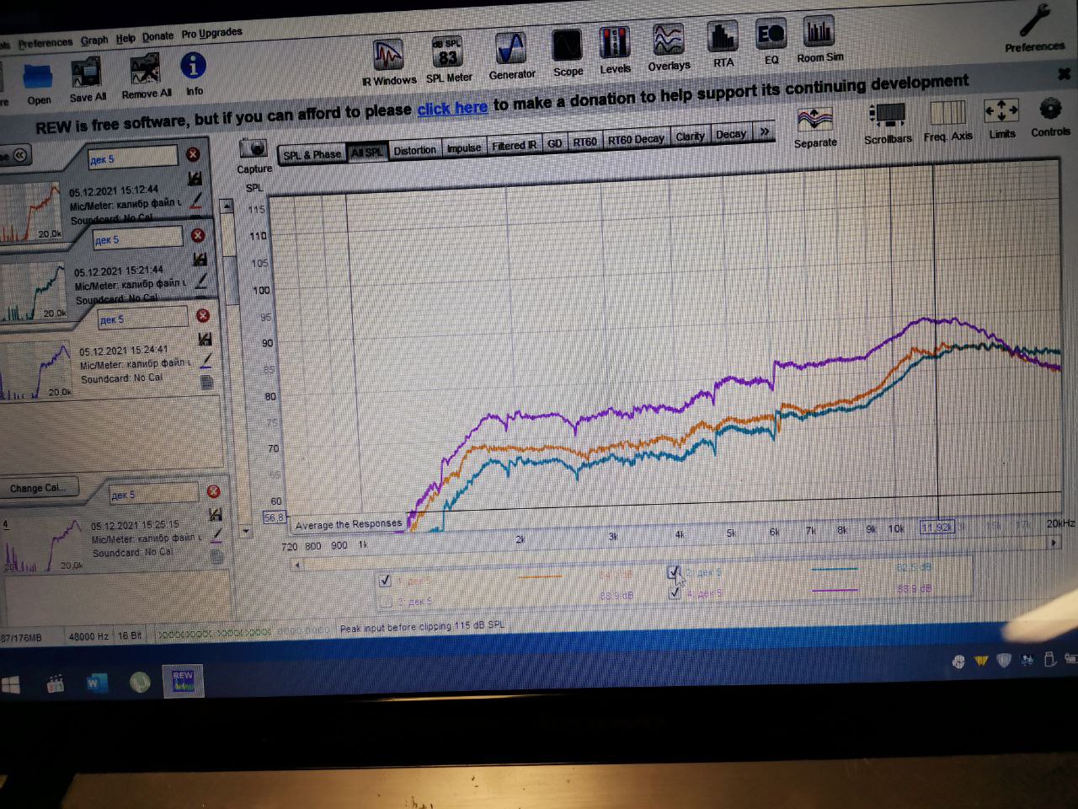The image size is (1078, 809).
Task: Open the IR Windows tool
Action: [389, 62]
